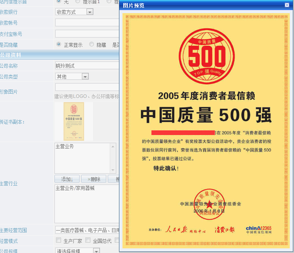
Task: Click the 主要经营范围 input field
Action: click(87, 230)
